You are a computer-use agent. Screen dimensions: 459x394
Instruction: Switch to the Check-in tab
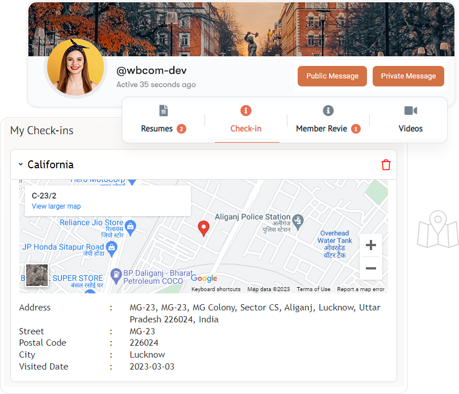[x=246, y=128]
